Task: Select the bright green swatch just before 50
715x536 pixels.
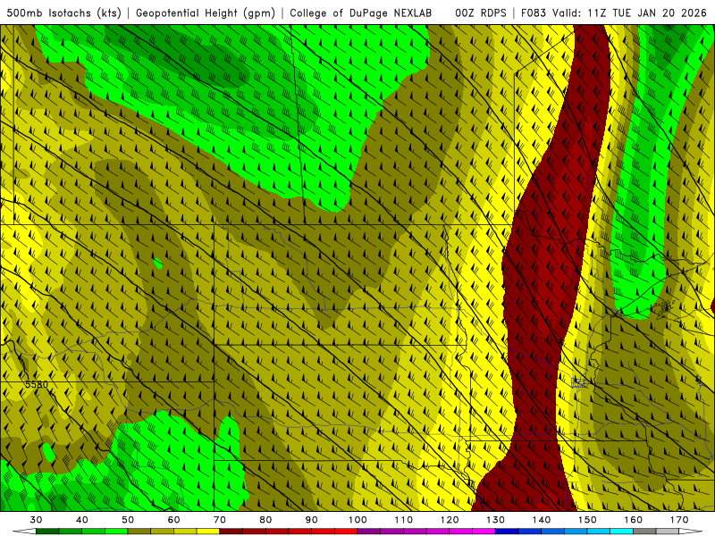Action: point(116,532)
